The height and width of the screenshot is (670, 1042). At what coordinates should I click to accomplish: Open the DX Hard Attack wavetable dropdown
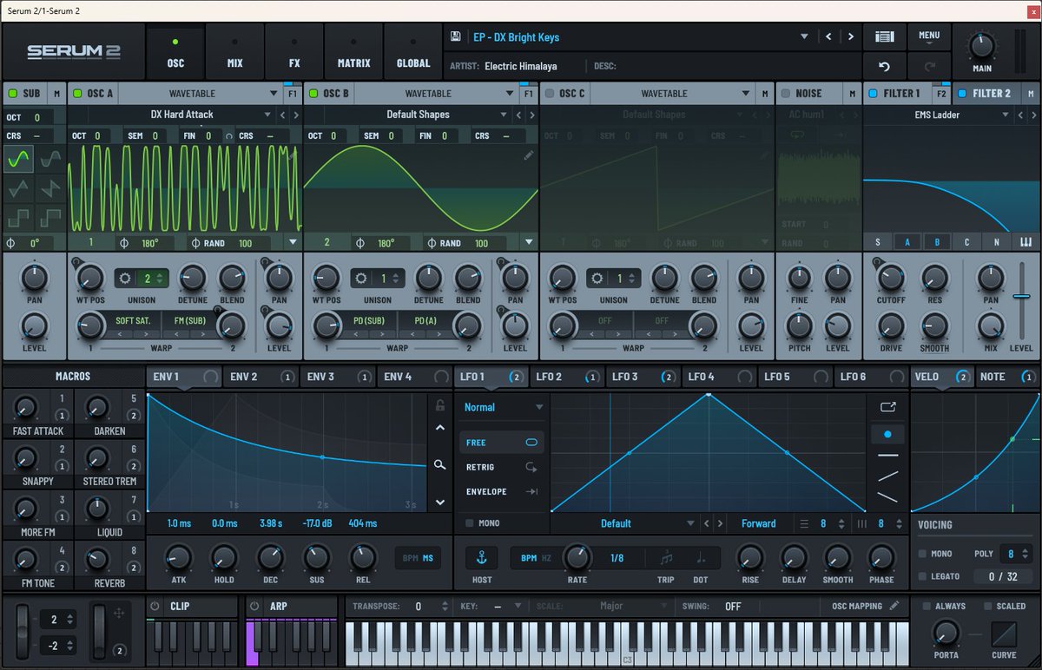pos(268,115)
